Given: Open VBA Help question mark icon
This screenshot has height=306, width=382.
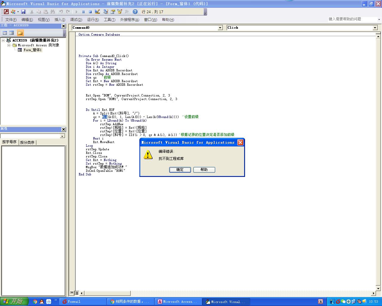Looking at the screenshot, I should [x=135, y=12].
